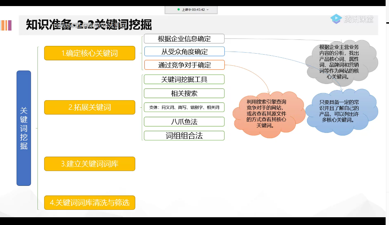Select the 从受众角度确定 item
This screenshot has height=225, width=389.
coord(184,52)
